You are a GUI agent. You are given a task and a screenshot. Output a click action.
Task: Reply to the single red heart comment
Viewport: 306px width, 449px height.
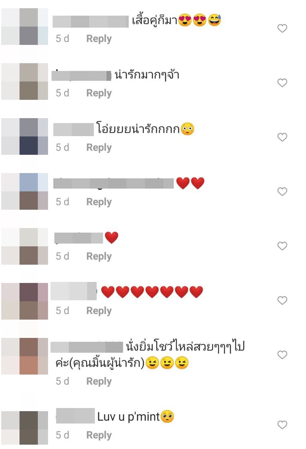click(99, 256)
